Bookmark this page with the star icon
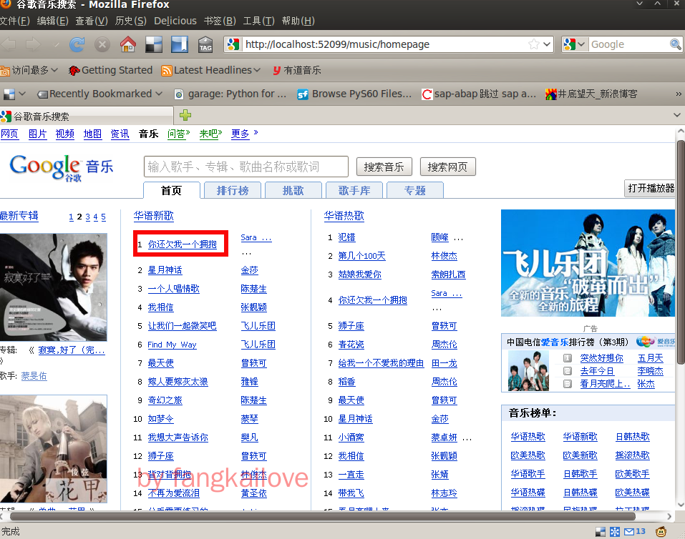685x539 pixels. tap(534, 44)
